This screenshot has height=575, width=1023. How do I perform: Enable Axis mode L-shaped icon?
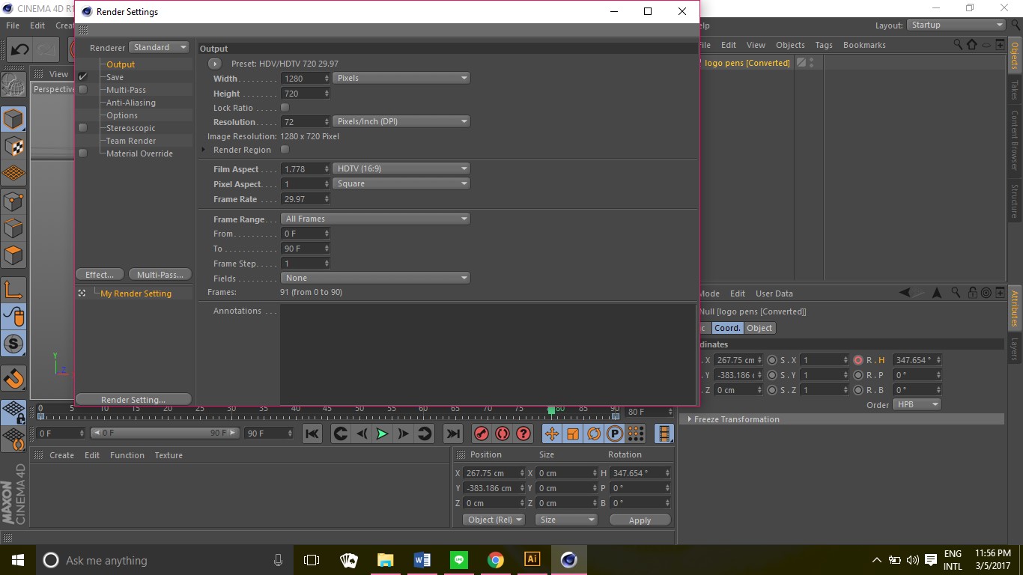13,290
